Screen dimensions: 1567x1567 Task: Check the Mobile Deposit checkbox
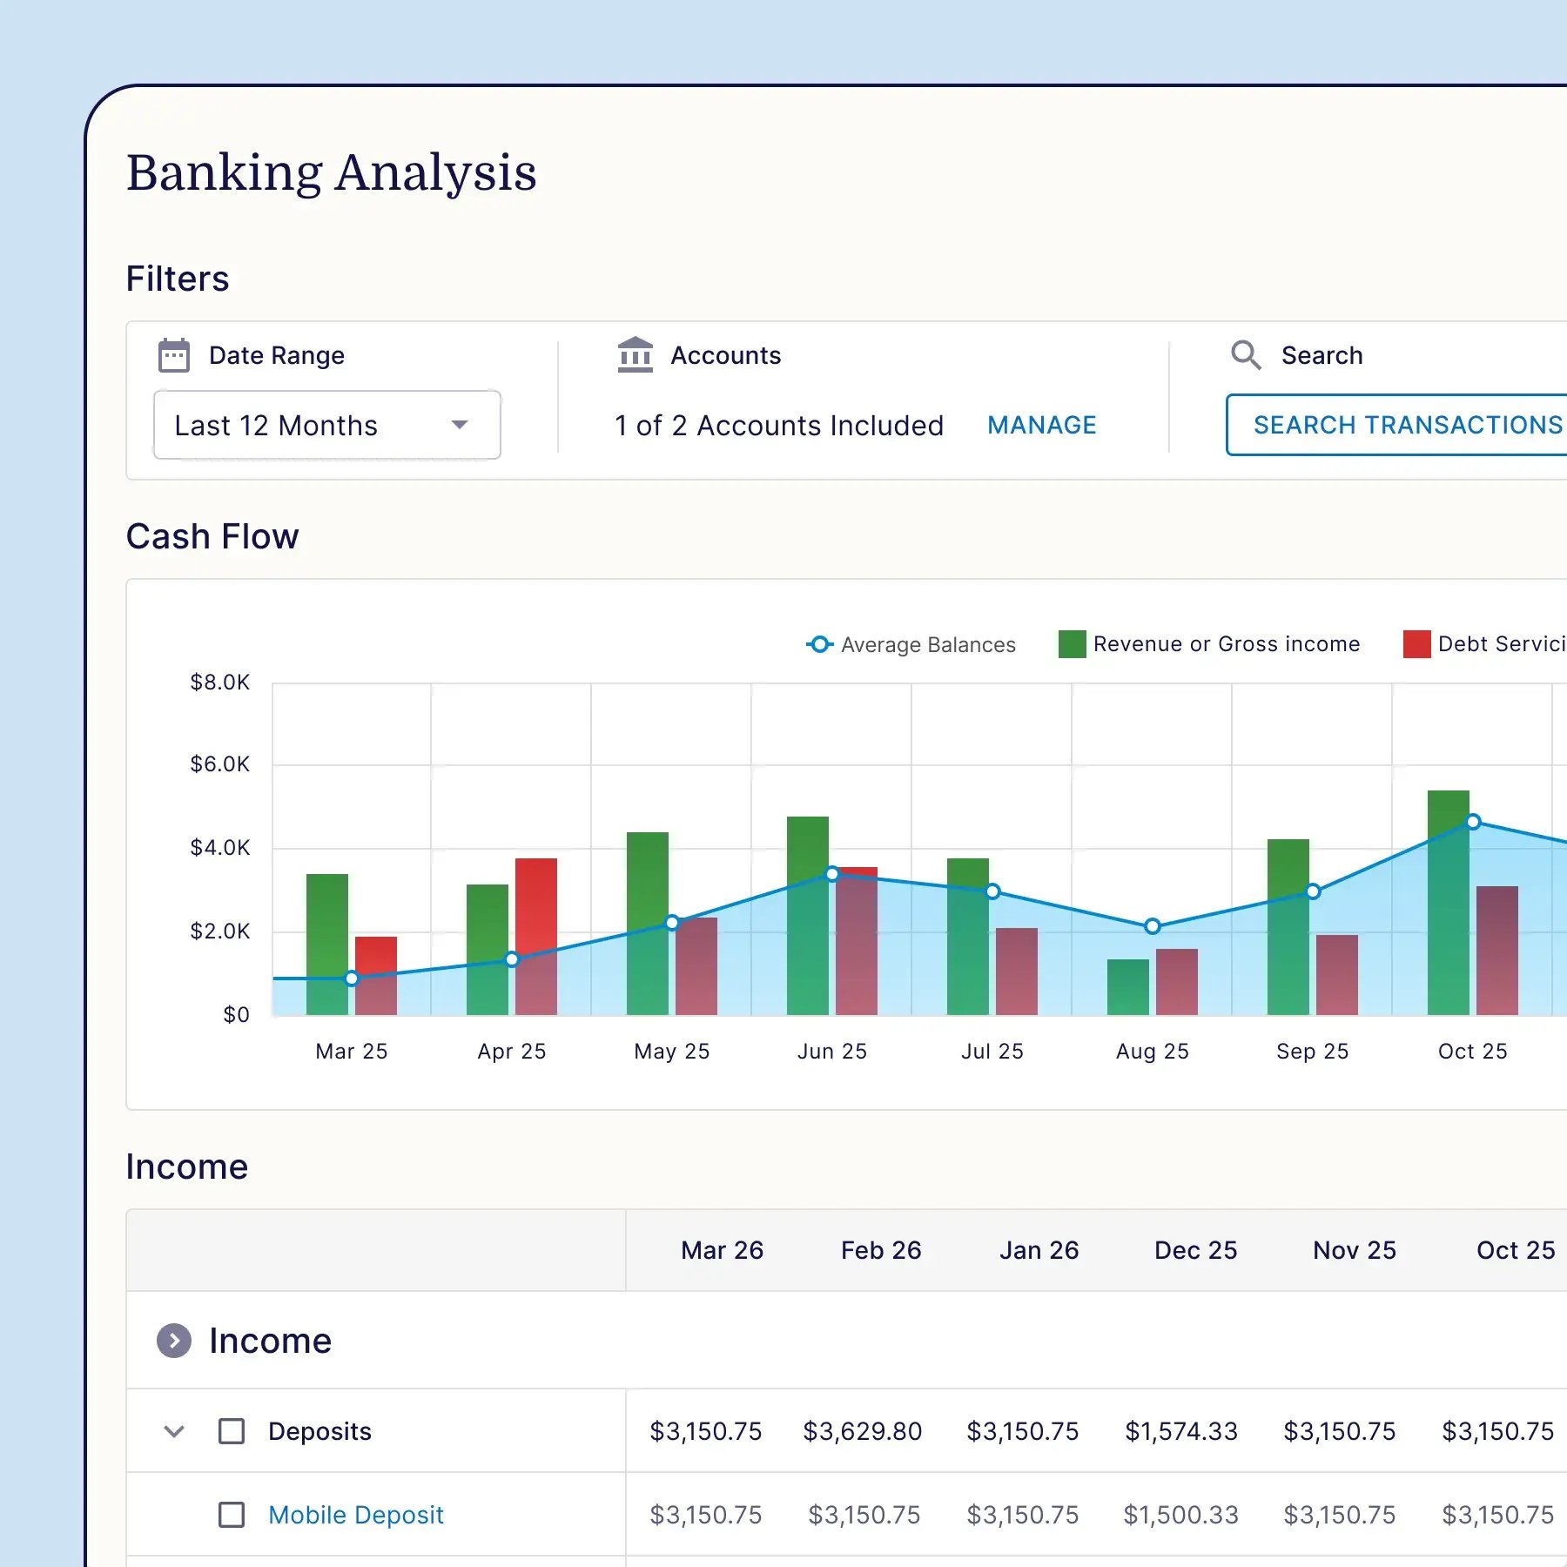pyautogui.click(x=232, y=1515)
